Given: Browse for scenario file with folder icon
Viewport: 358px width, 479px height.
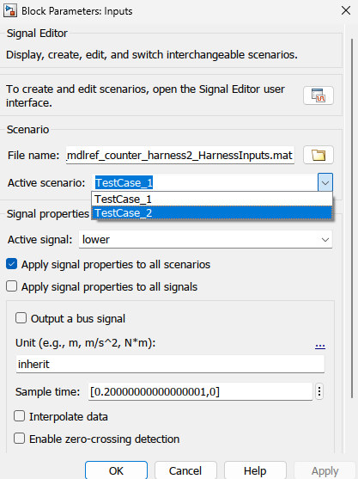Looking at the screenshot, I should click(x=319, y=155).
